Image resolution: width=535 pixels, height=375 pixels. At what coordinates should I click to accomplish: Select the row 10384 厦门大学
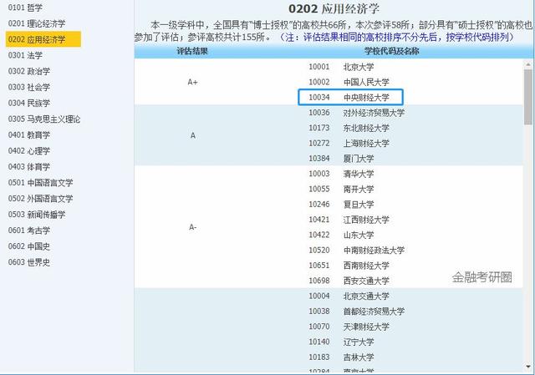pyautogui.click(x=341, y=159)
